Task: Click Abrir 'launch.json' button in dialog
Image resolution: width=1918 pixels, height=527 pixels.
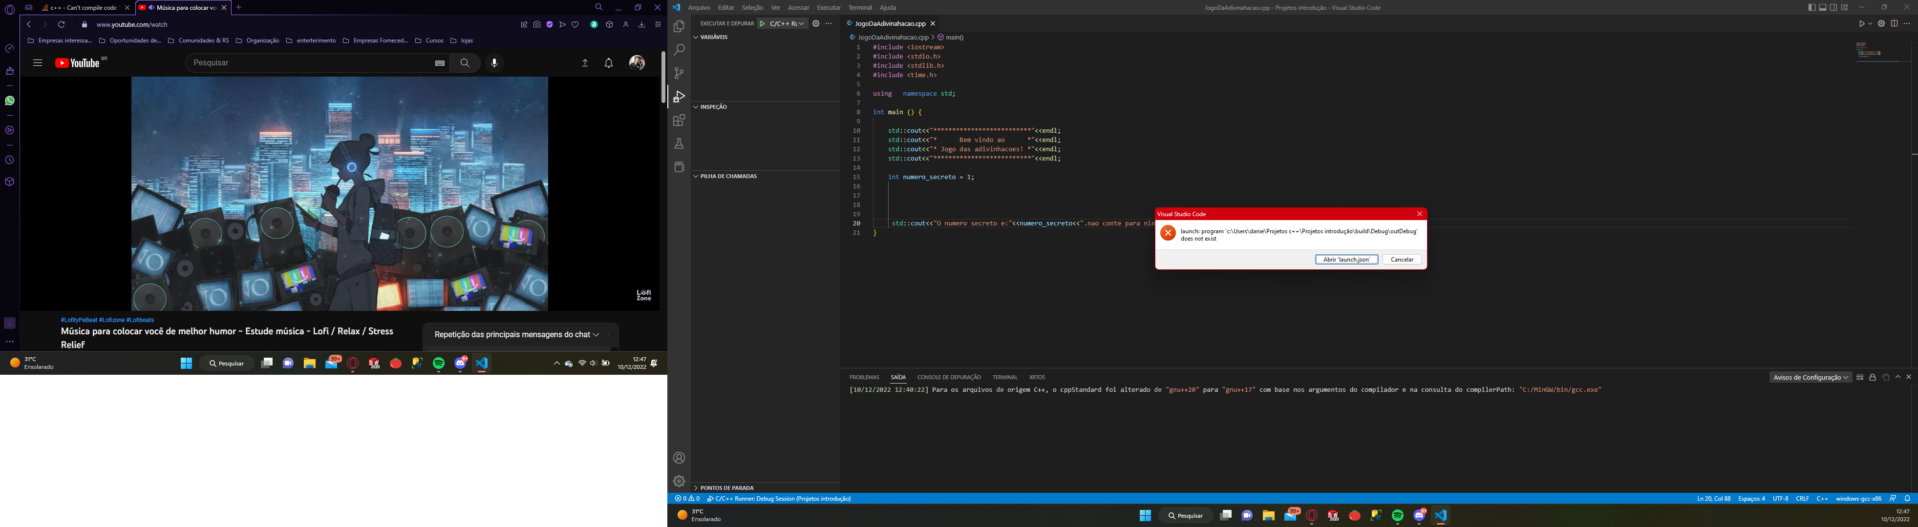Action: pyautogui.click(x=1346, y=260)
